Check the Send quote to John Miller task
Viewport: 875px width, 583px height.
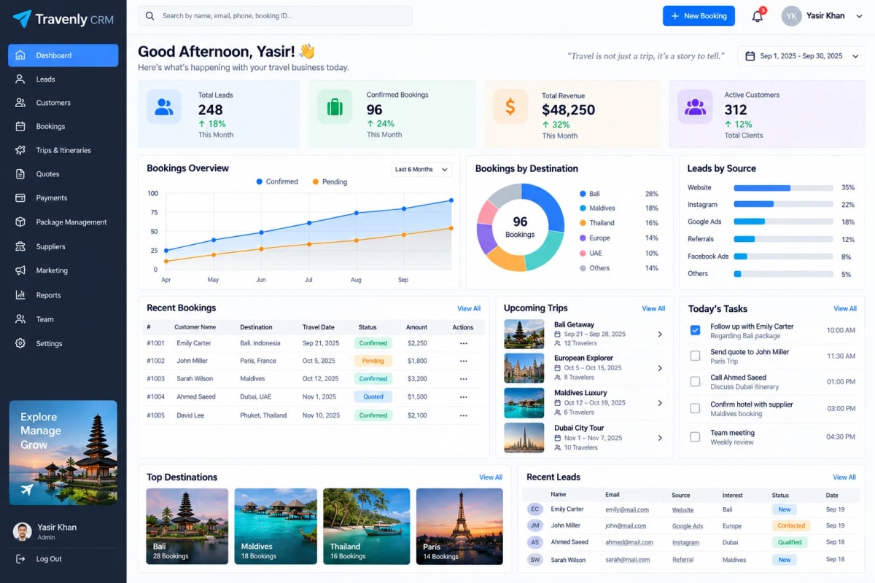click(695, 356)
